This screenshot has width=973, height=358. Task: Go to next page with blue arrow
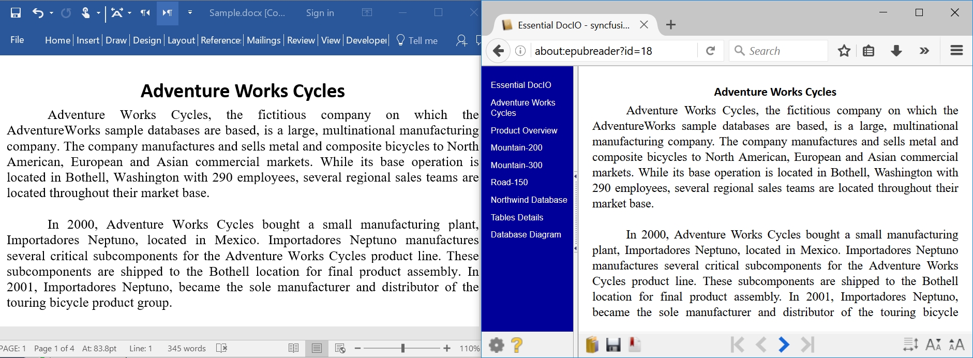[x=784, y=345]
